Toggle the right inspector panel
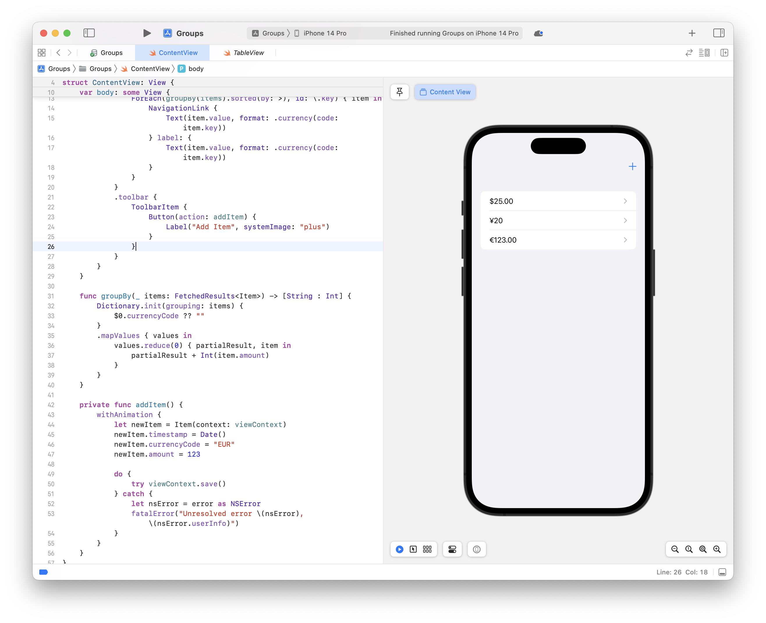Viewport: 766px width, 623px height. 719,33
